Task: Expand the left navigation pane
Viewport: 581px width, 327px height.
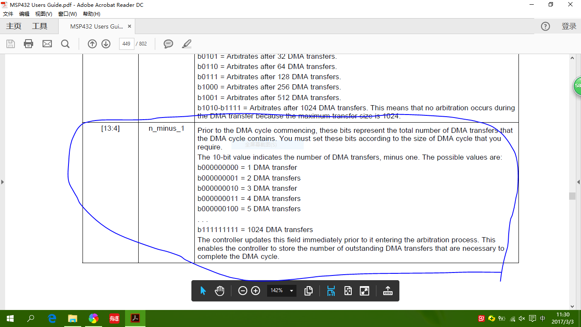Action: point(2,182)
